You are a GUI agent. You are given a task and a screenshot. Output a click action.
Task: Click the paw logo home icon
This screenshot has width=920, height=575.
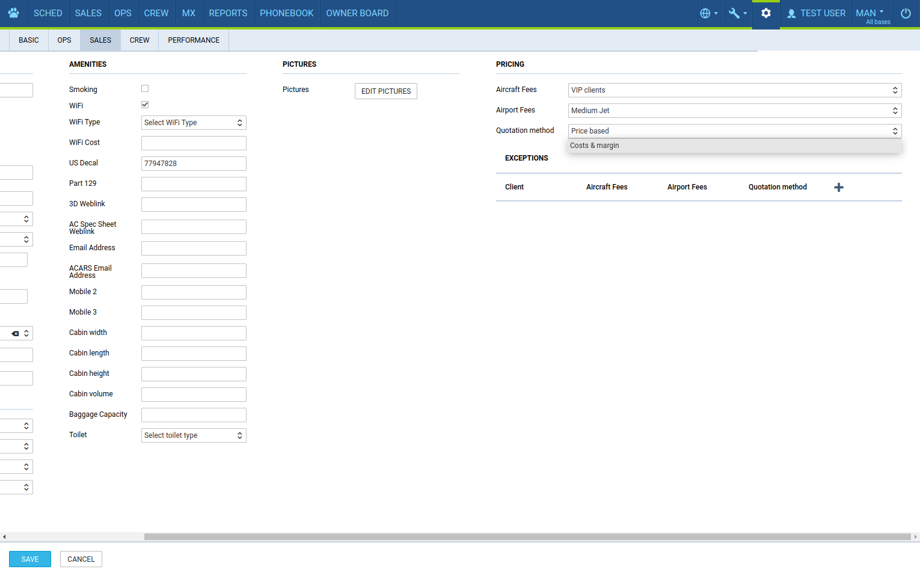[14, 13]
